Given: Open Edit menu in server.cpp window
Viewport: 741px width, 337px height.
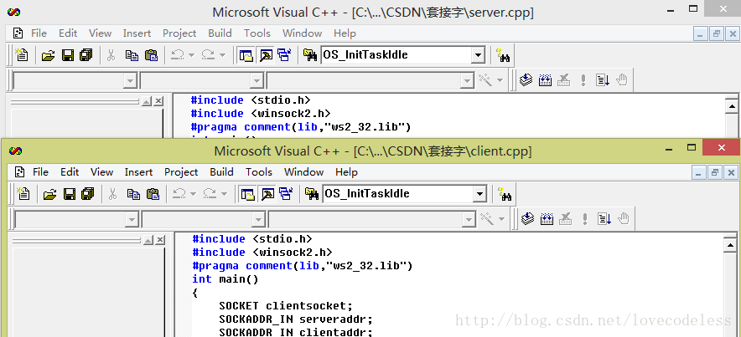Looking at the screenshot, I should [68, 33].
